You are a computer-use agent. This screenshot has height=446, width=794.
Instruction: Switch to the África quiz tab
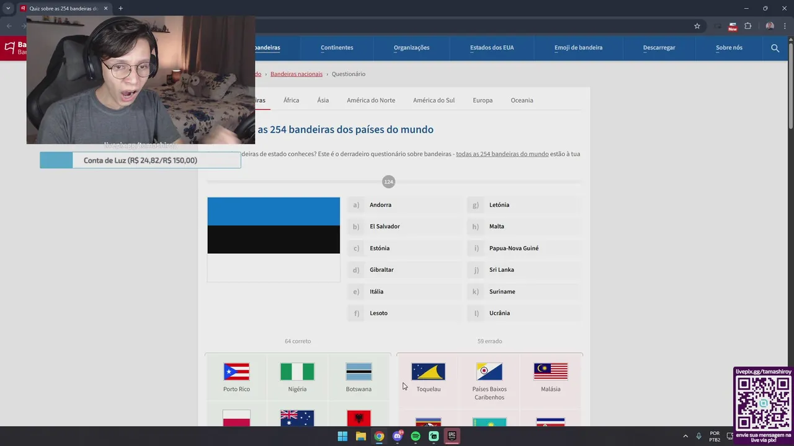pyautogui.click(x=291, y=100)
